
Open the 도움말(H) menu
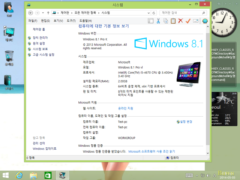pos(85,21)
